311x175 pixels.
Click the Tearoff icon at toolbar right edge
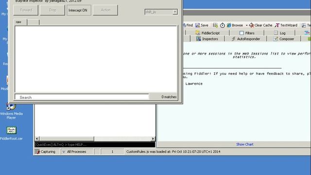click(x=306, y=25)
